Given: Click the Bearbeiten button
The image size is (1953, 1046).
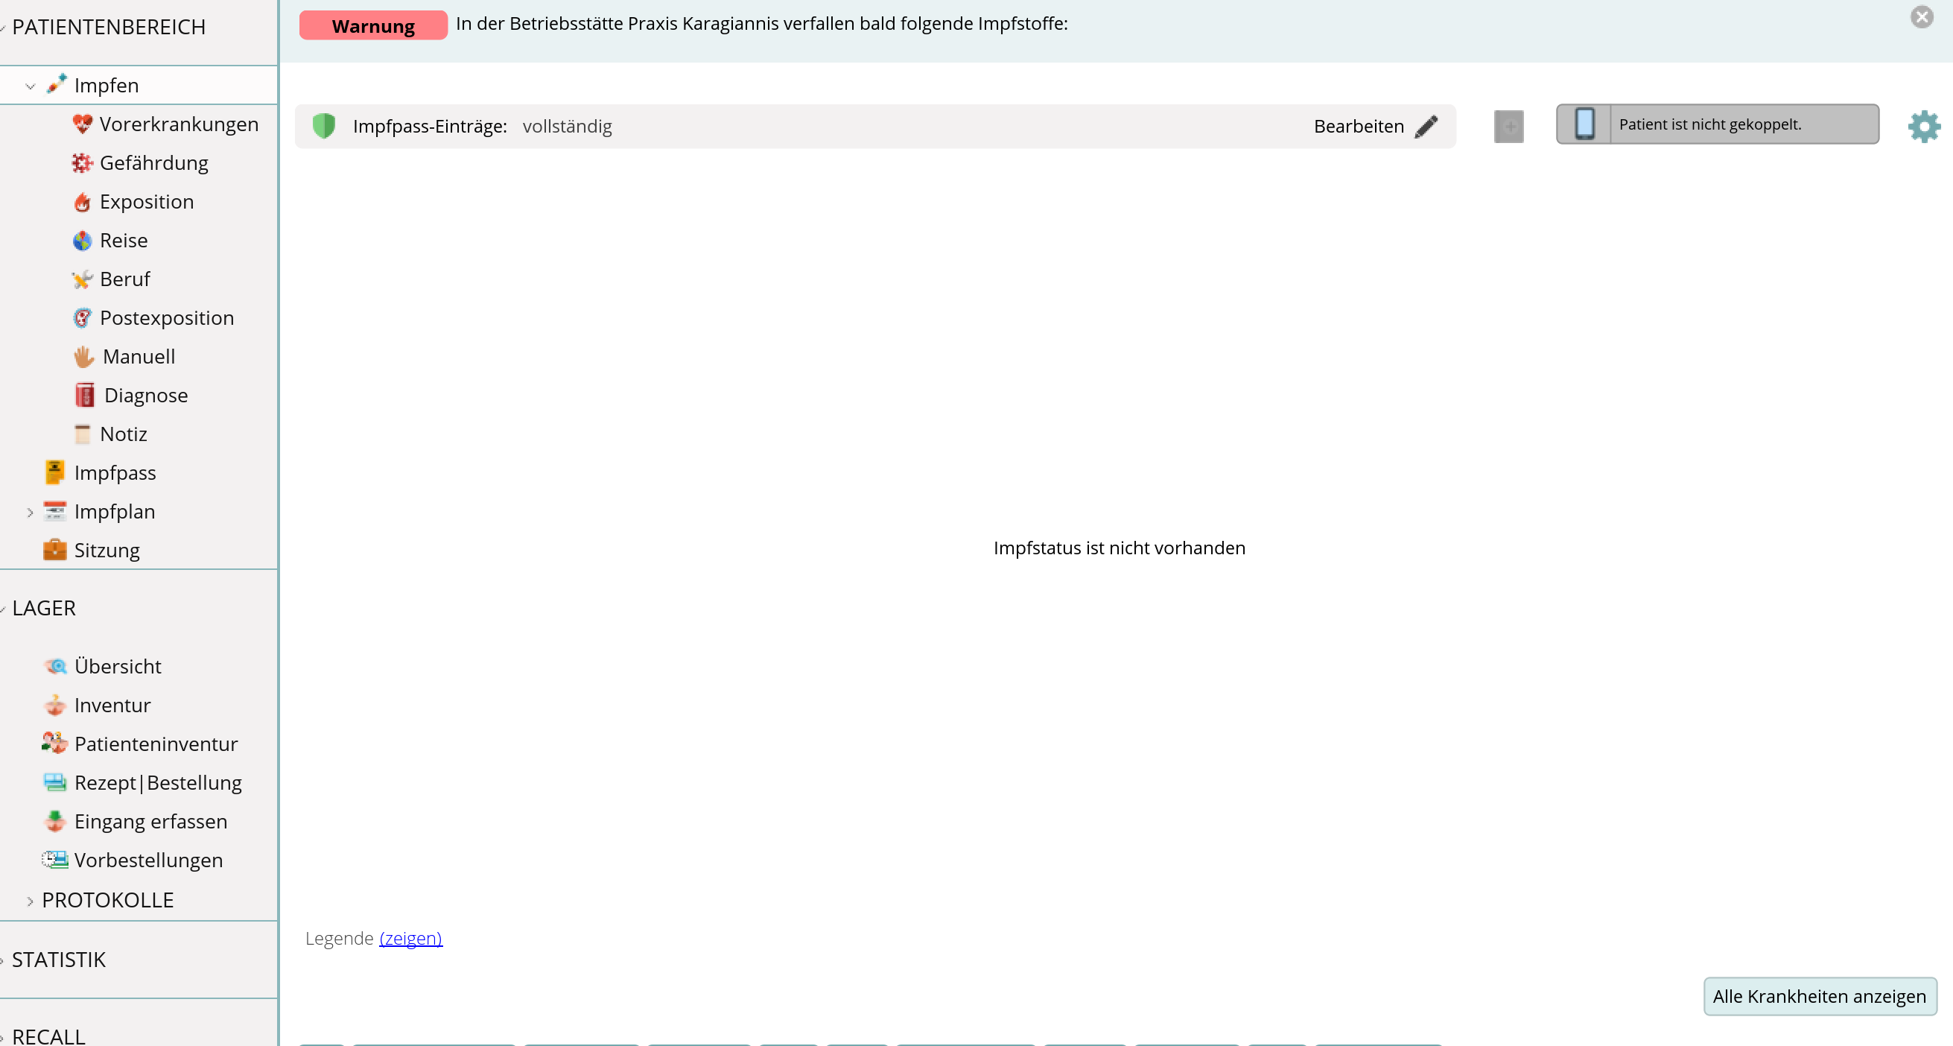Looking at the screenshot, I should [1375, 126].
